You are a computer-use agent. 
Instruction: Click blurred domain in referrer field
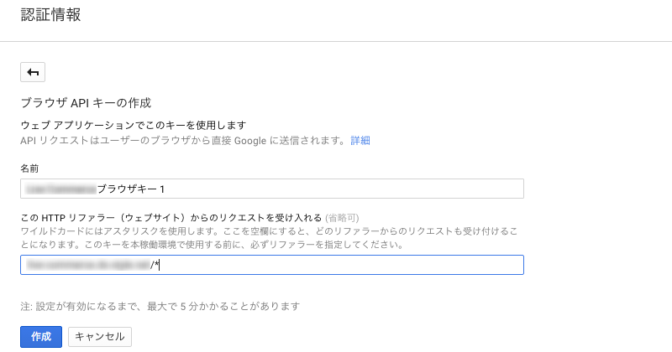[x=88, y=265]
